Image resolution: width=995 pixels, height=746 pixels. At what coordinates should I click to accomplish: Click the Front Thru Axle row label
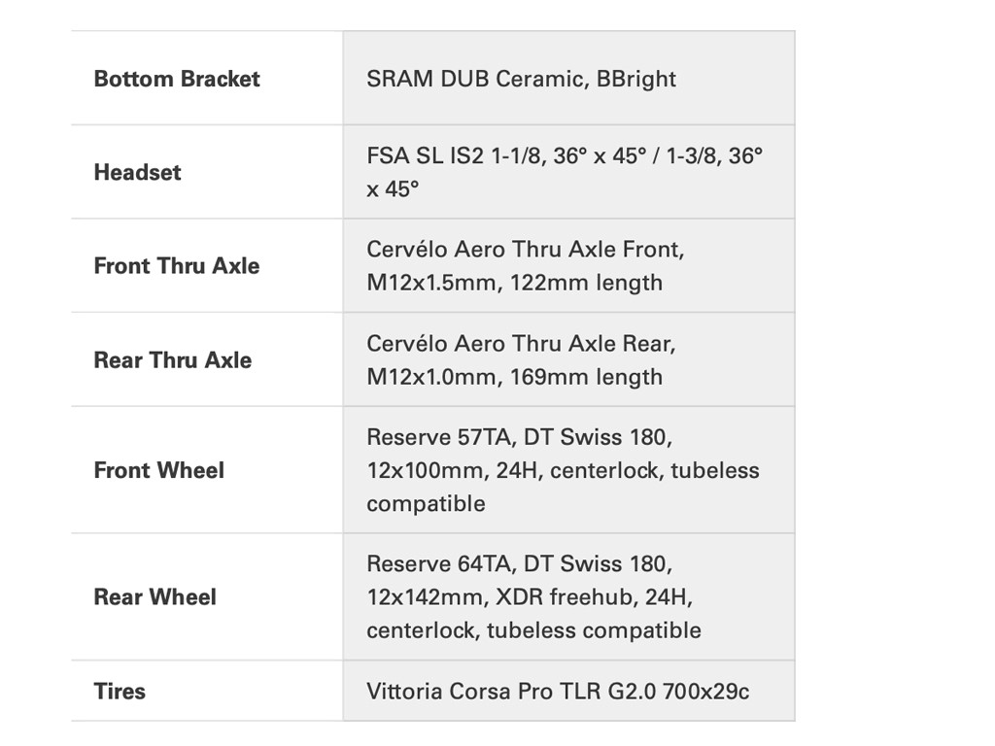(177, 266)
